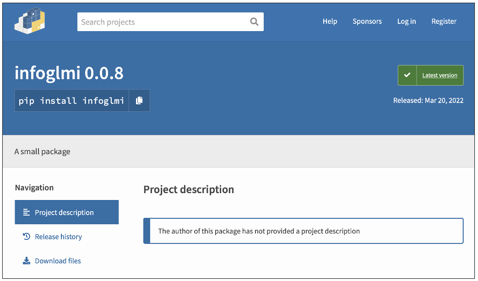The image size is (478, 281).
Task: Open the Download files tab
Action: [x=58, y=261]
